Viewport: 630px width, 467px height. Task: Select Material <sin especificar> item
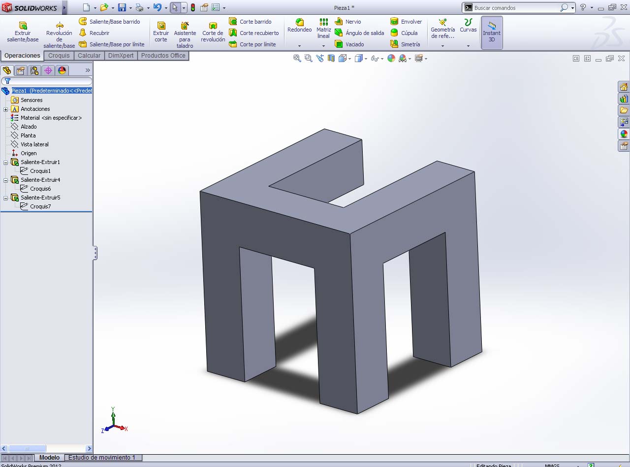(51, 118)
